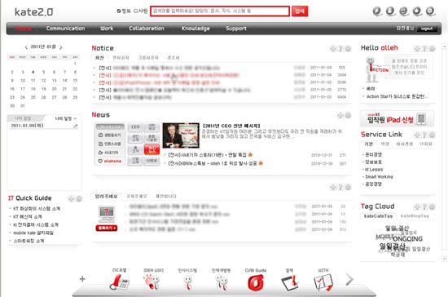
Task: Go to next month in calendar
Action: [x=61, y=47]
